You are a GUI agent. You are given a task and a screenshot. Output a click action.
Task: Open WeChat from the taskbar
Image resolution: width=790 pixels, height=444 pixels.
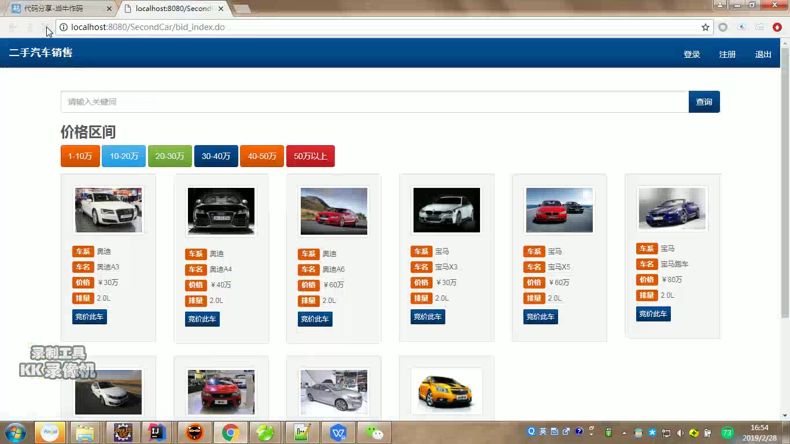374,432
